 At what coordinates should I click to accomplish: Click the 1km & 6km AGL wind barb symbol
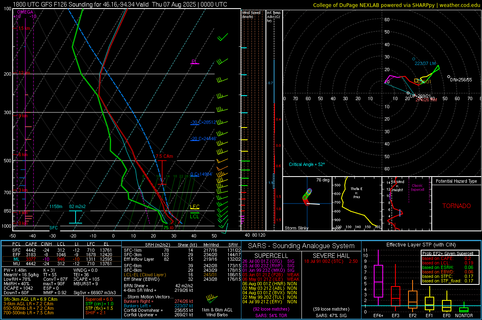point(212,299)
